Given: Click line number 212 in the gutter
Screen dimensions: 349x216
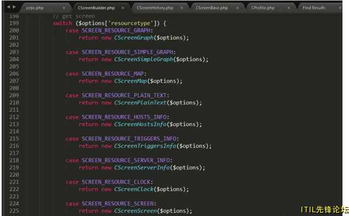Looking at the screenshot, I should 14,117.
